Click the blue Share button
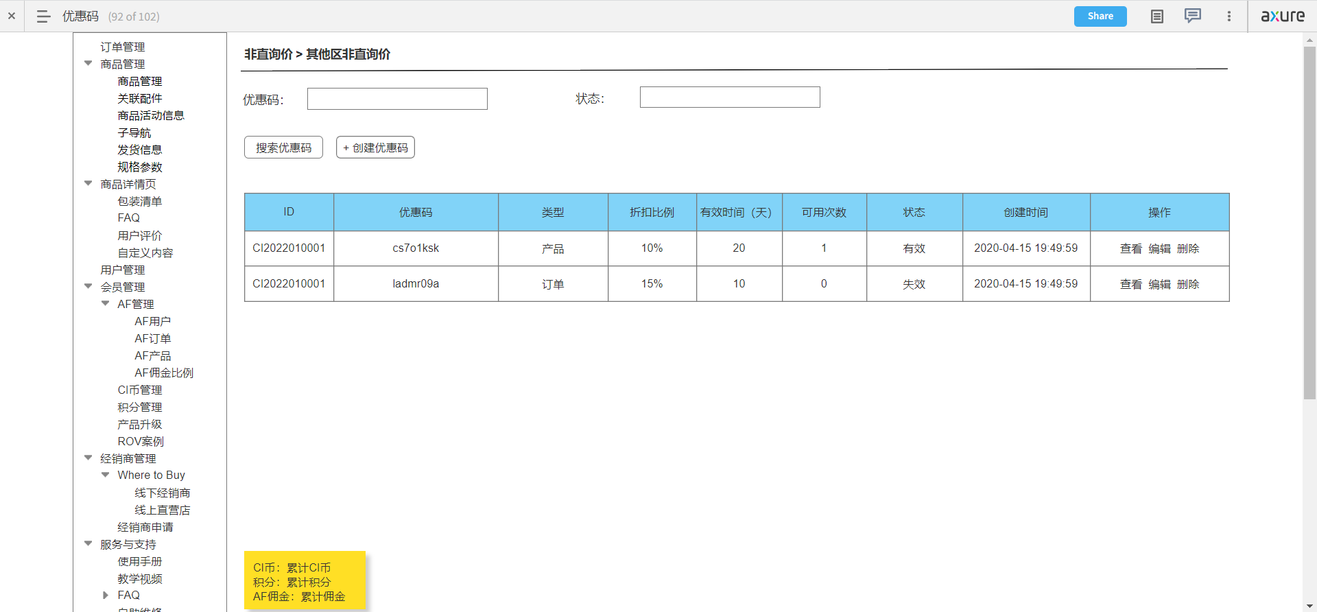 coord(1100,16)
